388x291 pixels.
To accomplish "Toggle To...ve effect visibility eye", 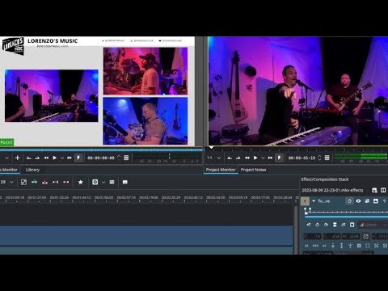I will pyautogui.click(x=358, y=201).
